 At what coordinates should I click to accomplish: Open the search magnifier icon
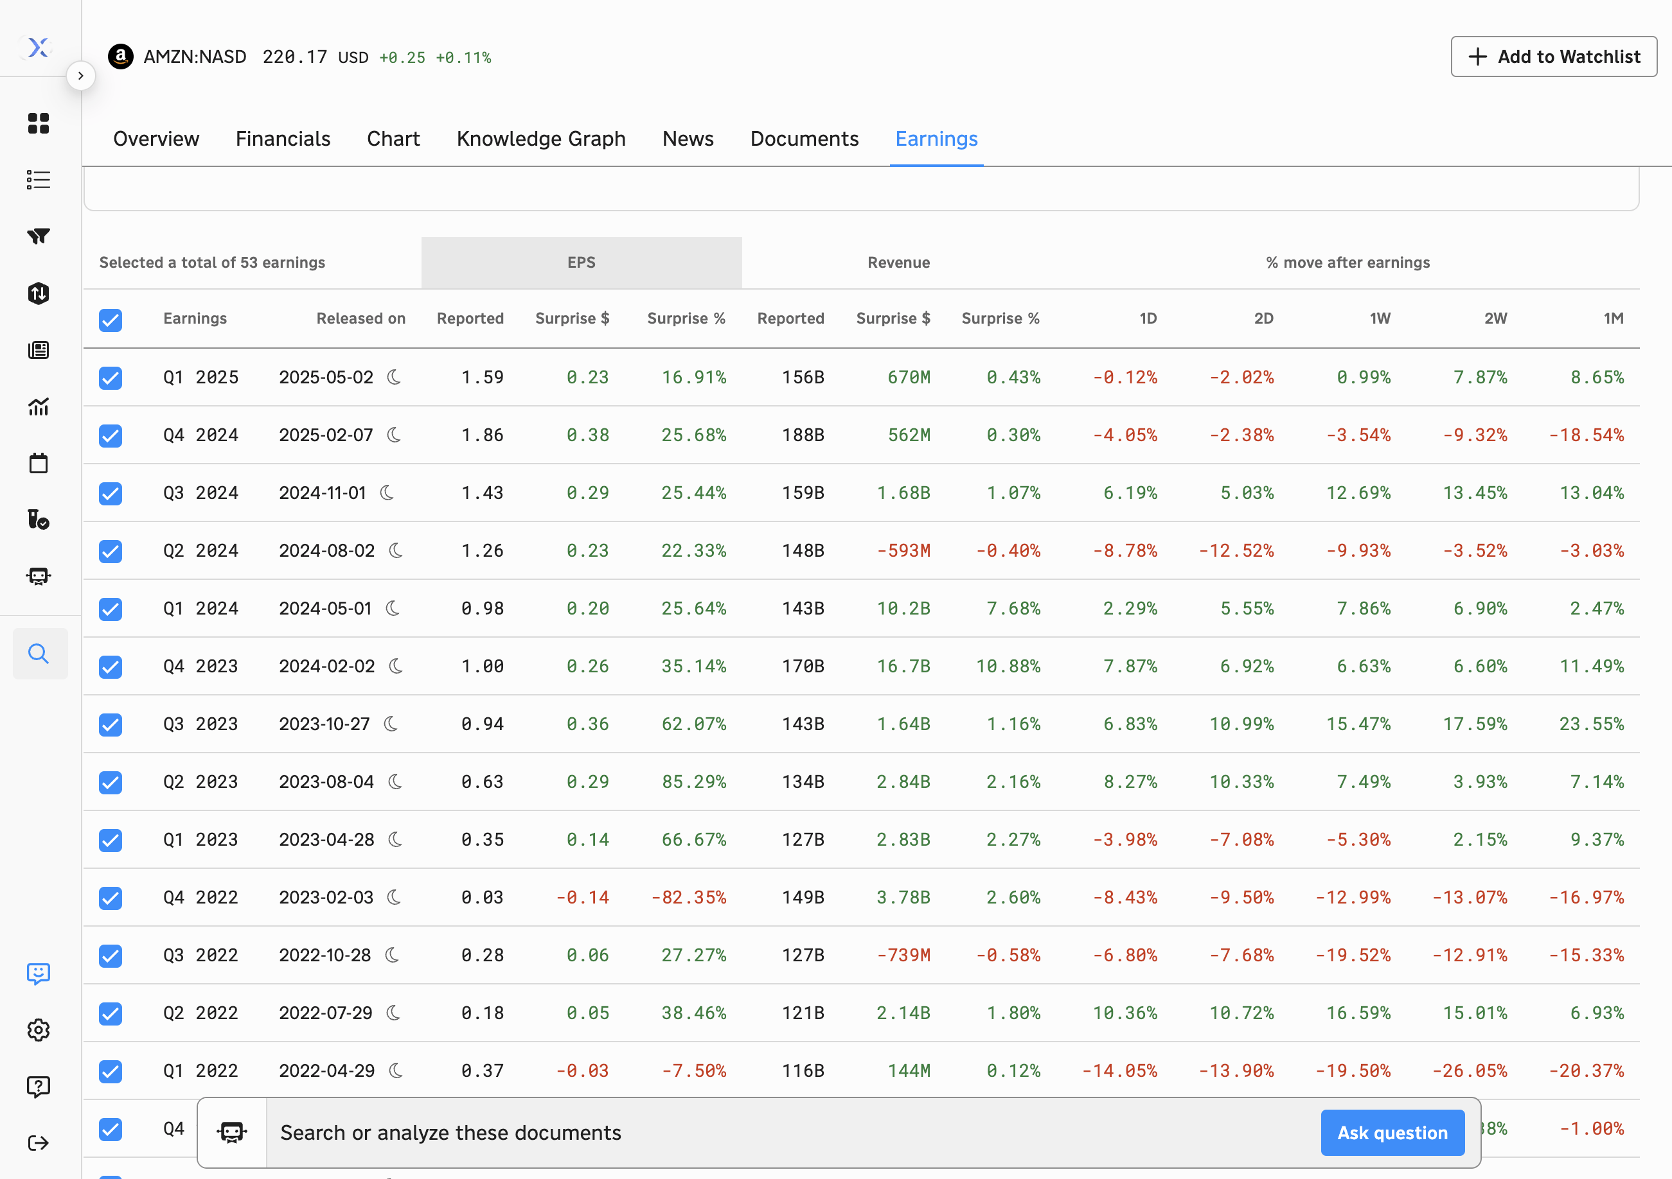[x=39, y=654]
